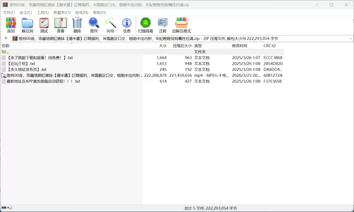Show archive 信息 (Info)

(x=127, y=25)
